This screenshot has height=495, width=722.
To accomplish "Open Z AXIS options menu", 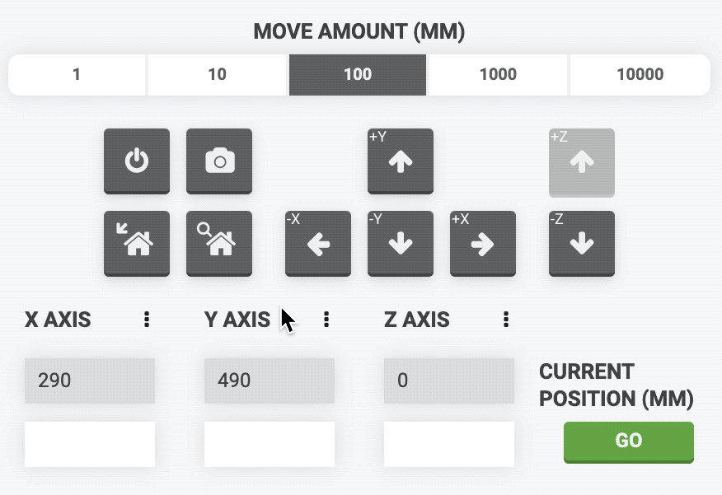I will pyautogui.click(x=506, y=320).
